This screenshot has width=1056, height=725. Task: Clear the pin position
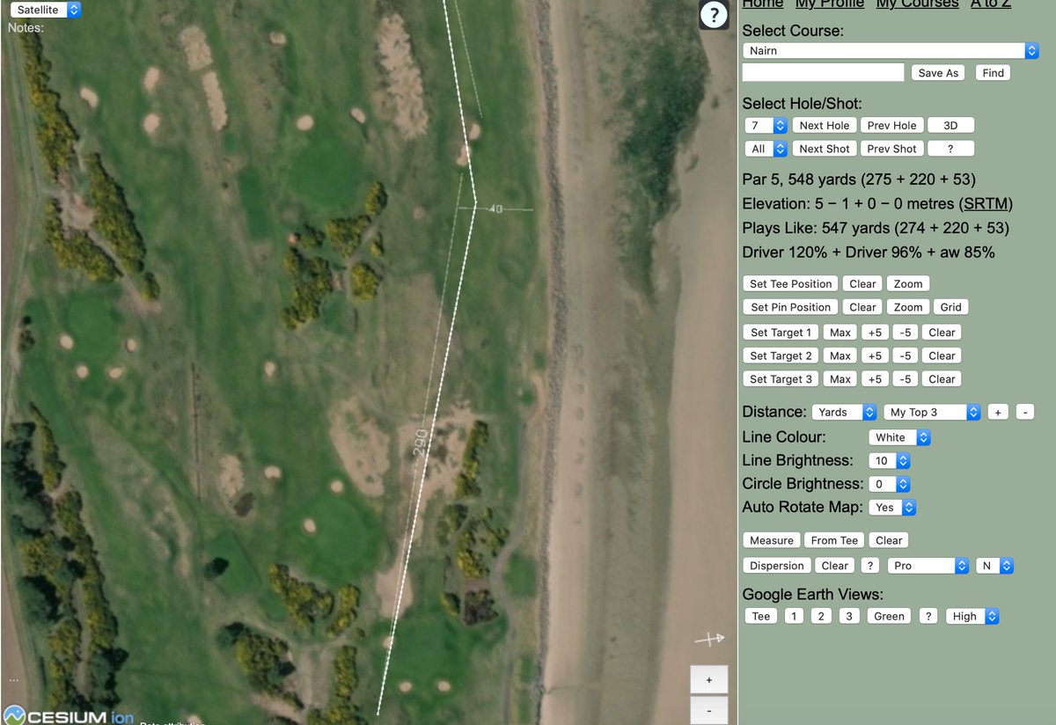862,307
